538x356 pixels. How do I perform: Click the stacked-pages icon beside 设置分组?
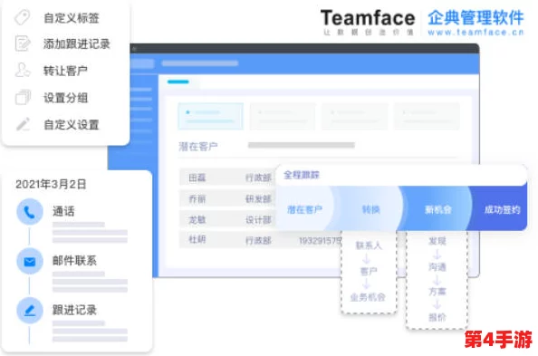(23, 97)
